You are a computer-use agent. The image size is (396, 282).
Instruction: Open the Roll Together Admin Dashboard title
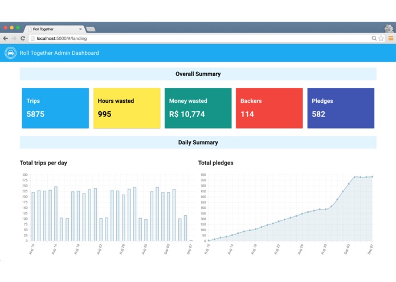[x=59, y=53]
